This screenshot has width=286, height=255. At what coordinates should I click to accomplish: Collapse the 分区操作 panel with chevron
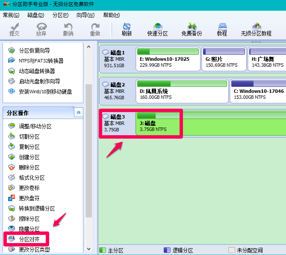click(x=79, y=113)
